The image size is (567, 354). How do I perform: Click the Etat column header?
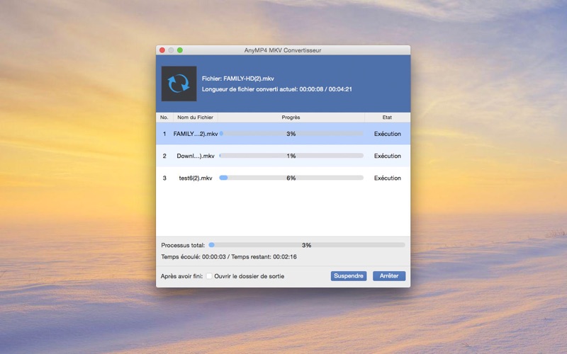click(387, 118)
